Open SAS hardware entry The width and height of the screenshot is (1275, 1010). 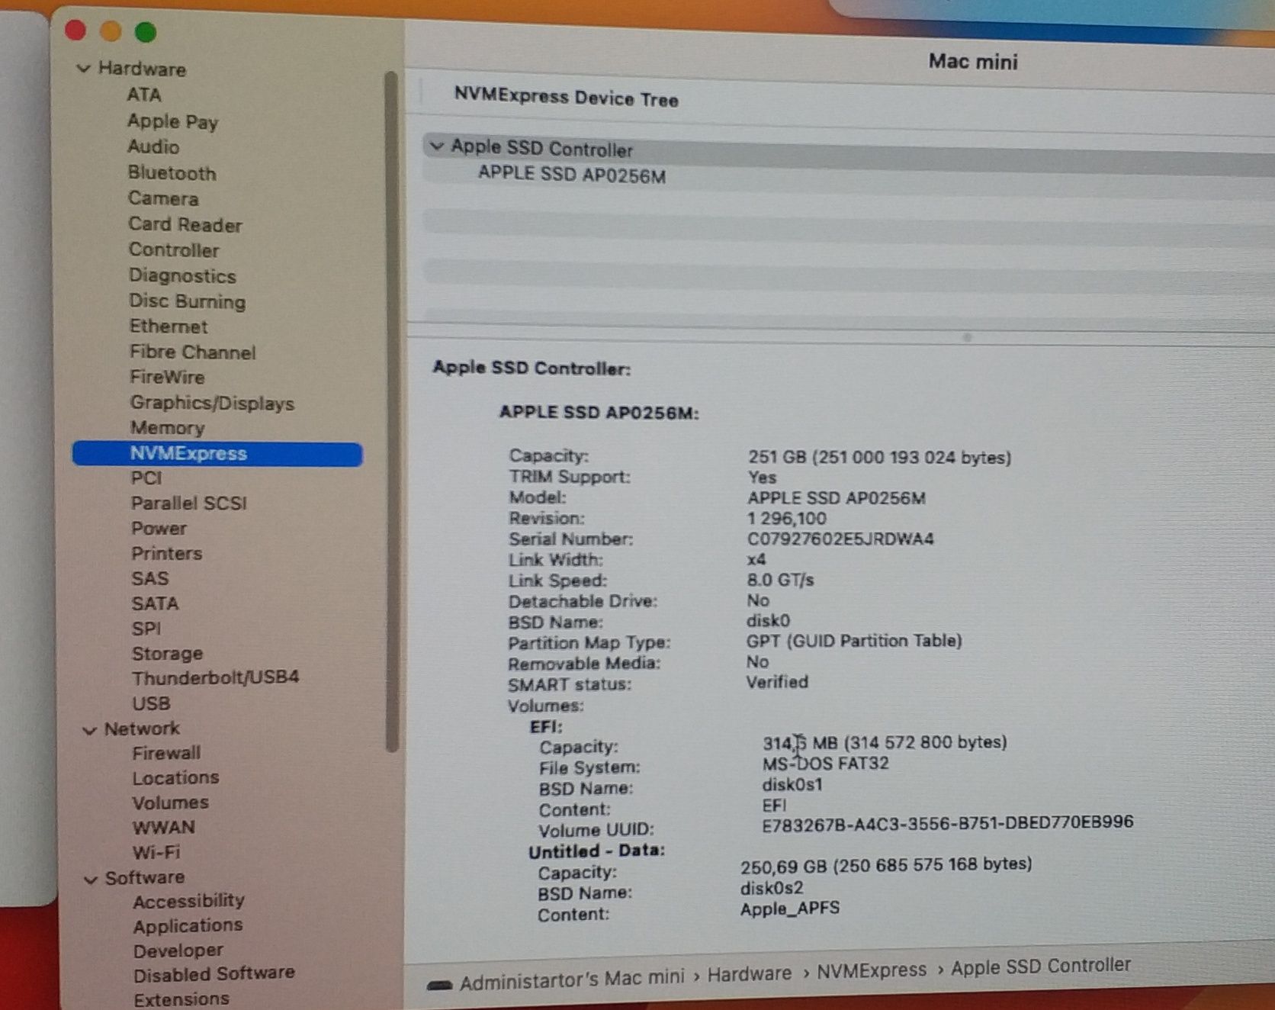[x=150, y=578]
